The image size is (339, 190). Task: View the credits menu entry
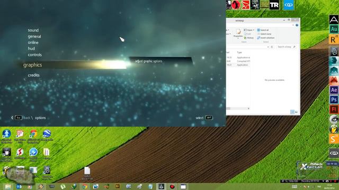pyautogui.click(x=33, y=75)
